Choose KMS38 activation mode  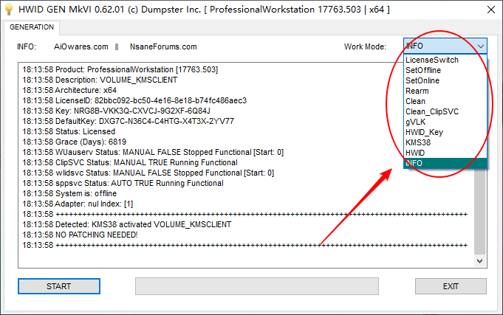click(x=445, y=142)
